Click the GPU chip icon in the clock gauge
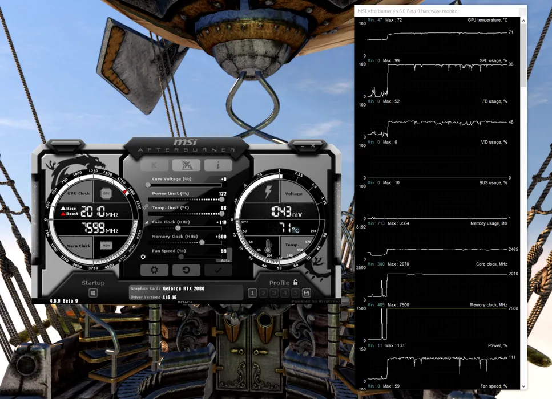Viewport: 552px width, 399px height. click(x=106, y=193)
